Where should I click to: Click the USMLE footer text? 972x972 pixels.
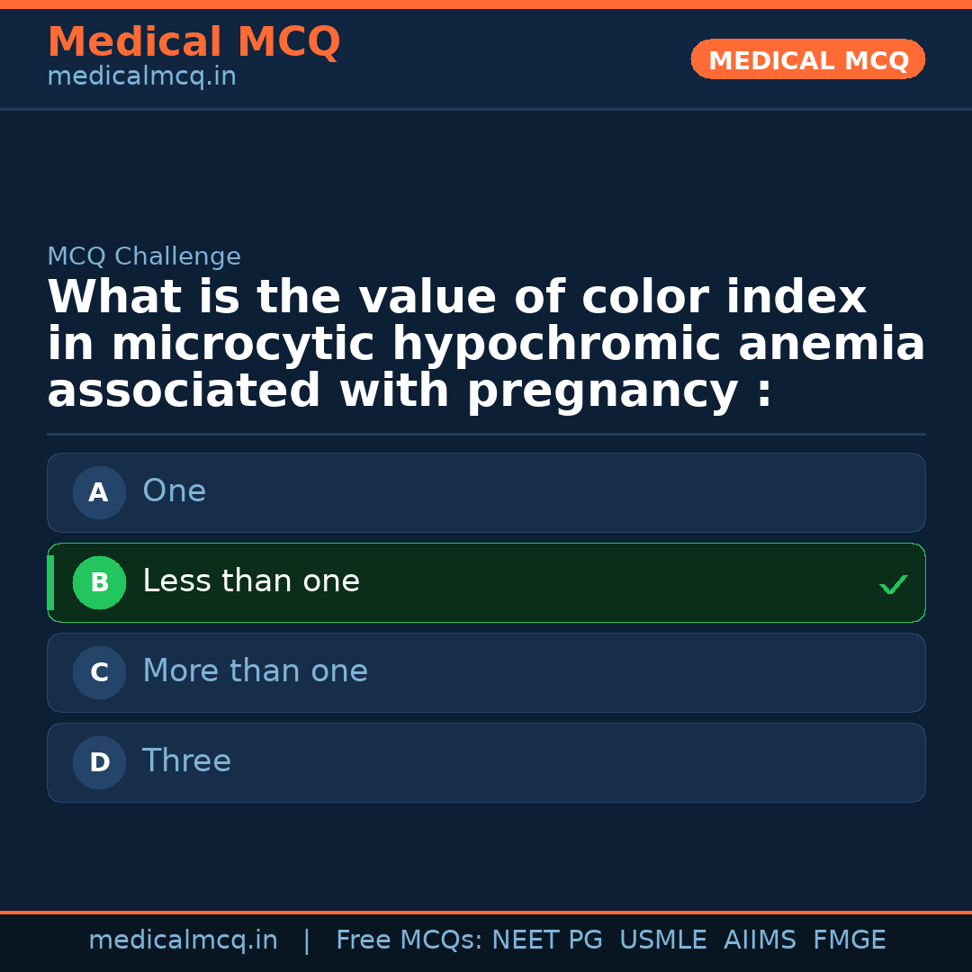(662, 940)
